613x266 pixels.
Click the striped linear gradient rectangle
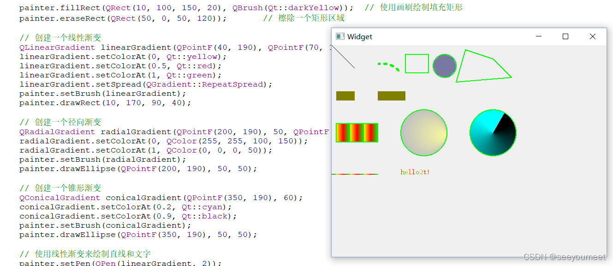(x=357, y=133)
